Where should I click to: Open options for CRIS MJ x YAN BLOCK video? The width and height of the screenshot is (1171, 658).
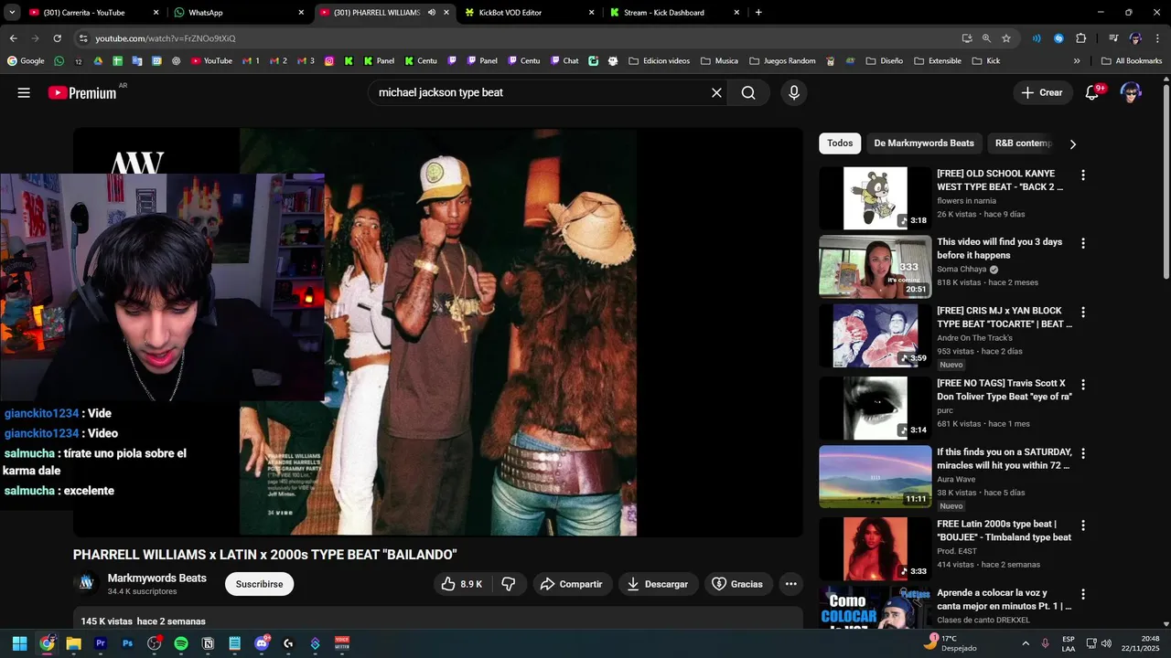point(1083,312)
